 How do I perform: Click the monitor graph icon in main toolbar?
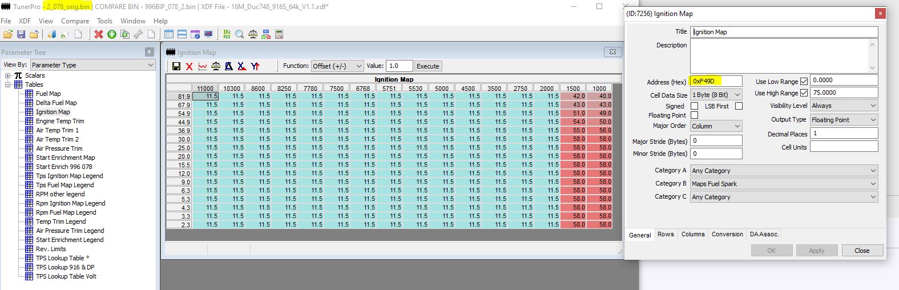pos(208,34)
